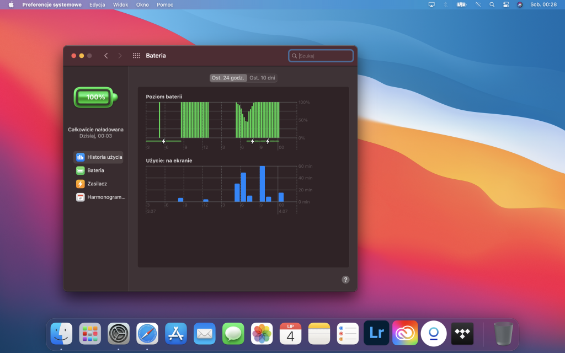565x353 pixels.
Task: Switch to the Ost. 10 dni tab
Action: coord(262,77)
